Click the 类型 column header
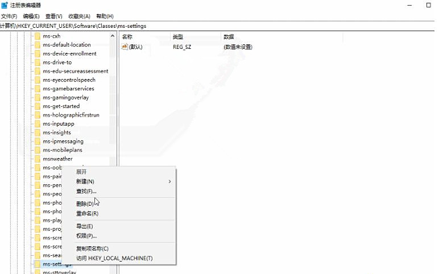Viewport: 439px width, 274px height. point(178,36)
